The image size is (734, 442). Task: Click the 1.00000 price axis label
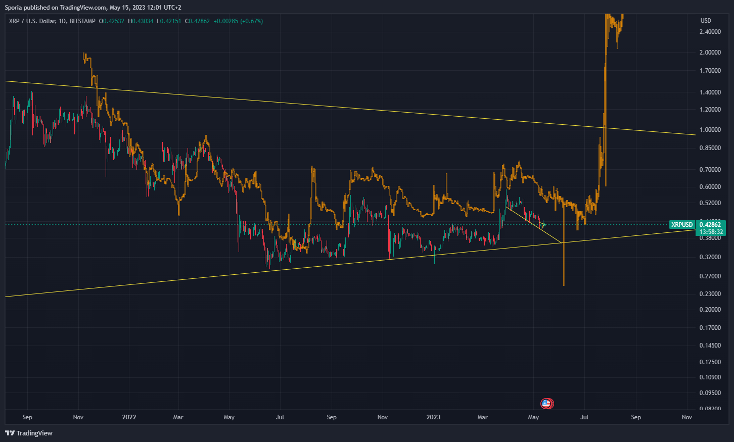pos(710,130)
